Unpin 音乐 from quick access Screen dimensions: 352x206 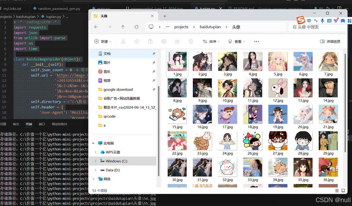[x=154, y=72]
